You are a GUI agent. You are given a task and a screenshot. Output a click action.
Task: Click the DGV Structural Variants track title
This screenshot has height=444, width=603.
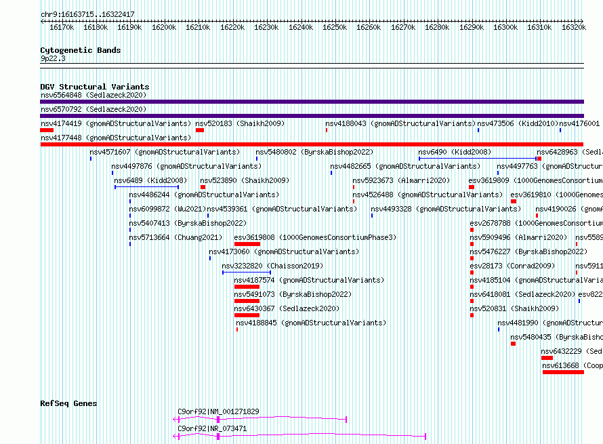[95, 87]
